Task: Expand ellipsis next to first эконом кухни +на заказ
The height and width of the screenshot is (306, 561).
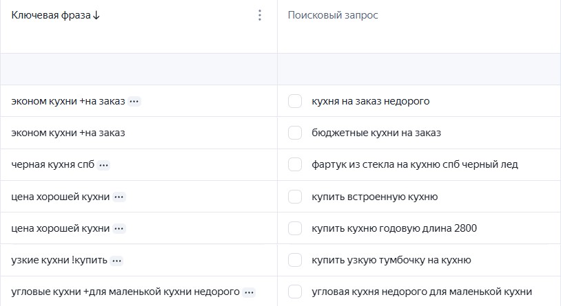Action: point(134,101)
